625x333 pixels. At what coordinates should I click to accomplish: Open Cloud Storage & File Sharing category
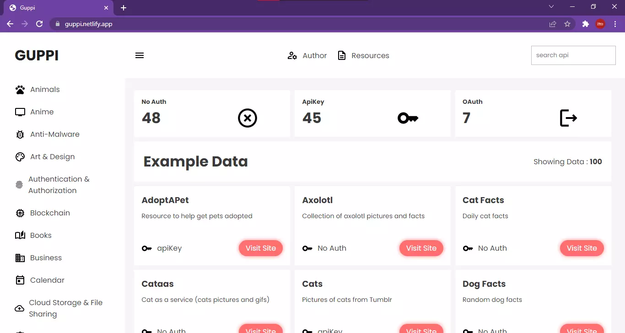(66, 308)
